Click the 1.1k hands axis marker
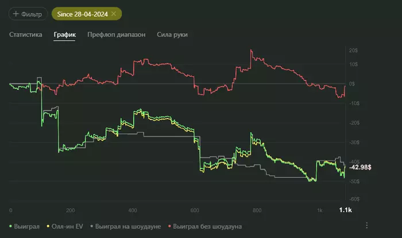 pos(345,210)
